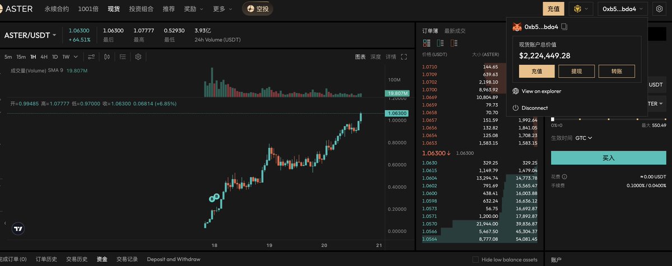This screenshot has width=672, height=266.
Task: Expand the chart to fullscreen
Action: point(404,57)
